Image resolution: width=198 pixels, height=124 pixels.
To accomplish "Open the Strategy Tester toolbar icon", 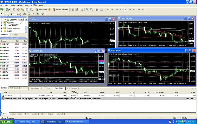I will [x=31, y=10].
